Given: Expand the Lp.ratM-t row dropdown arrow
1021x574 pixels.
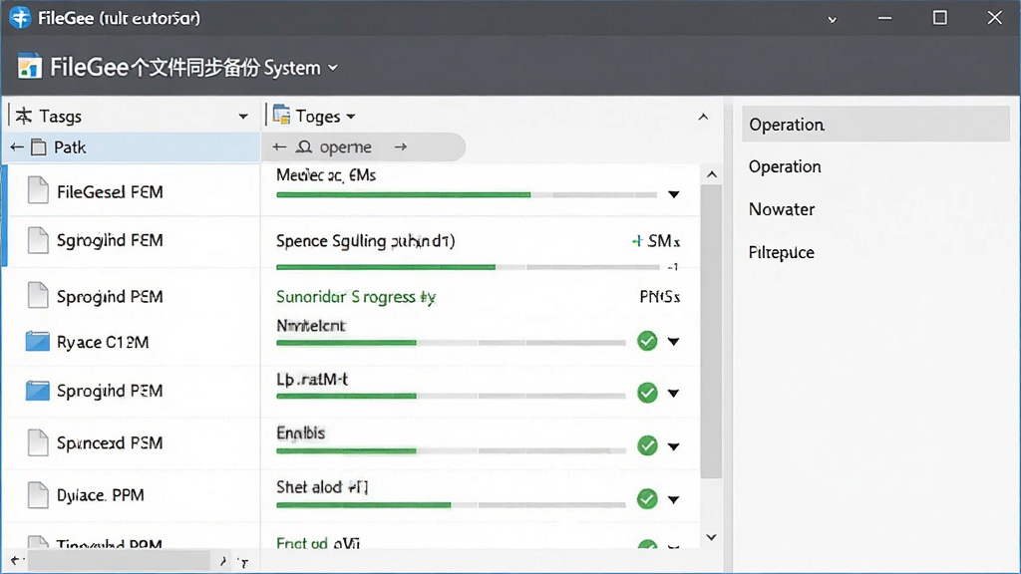Looking at the screenshot, I should click(x=674, y=393).
